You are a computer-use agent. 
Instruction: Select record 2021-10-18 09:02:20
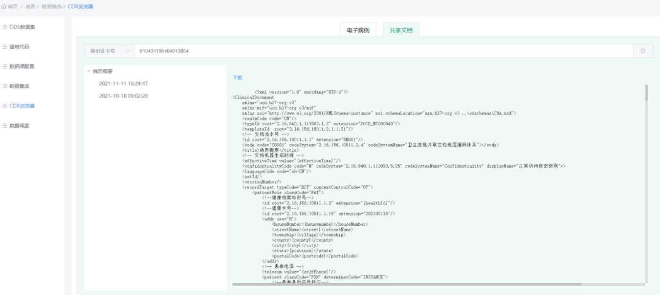tap(123, 96)
